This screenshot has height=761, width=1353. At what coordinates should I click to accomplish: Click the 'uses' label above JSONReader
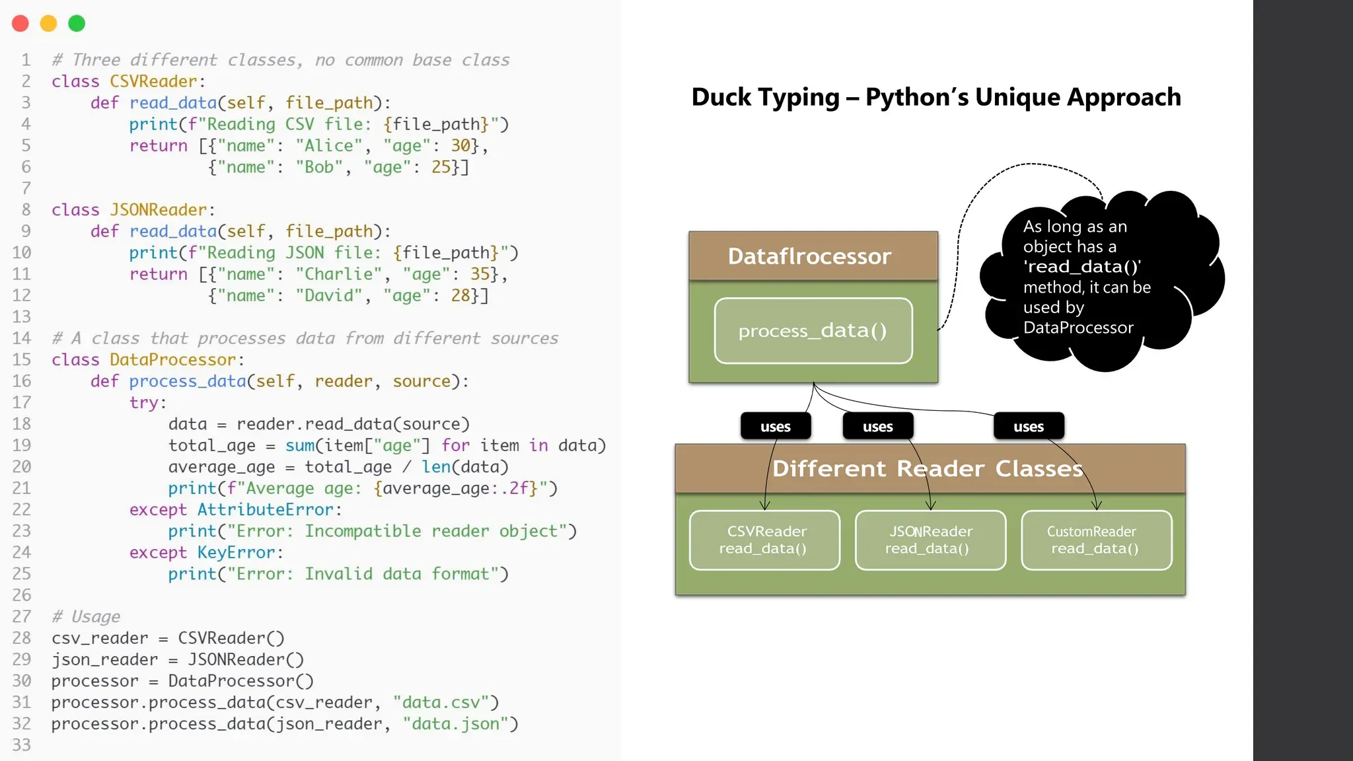(x=878, y=426)
